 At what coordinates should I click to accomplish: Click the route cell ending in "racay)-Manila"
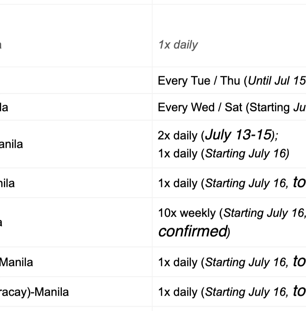[x=34, y=292]
